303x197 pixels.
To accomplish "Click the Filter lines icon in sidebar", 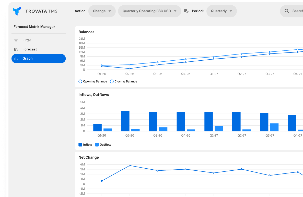I will 16,40.
